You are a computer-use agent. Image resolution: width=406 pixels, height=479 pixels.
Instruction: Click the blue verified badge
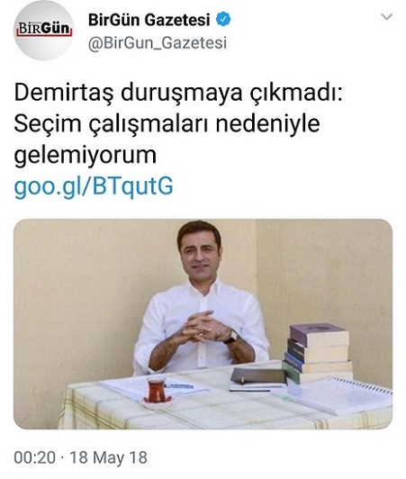[223, 19]
